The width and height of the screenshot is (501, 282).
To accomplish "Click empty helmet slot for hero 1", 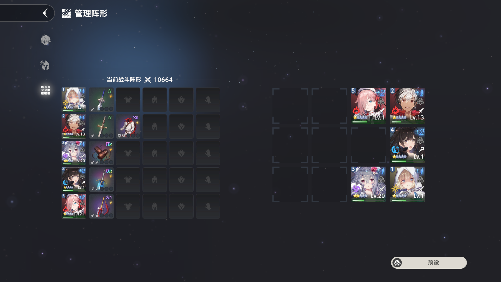I will click(x=155, y=100).
